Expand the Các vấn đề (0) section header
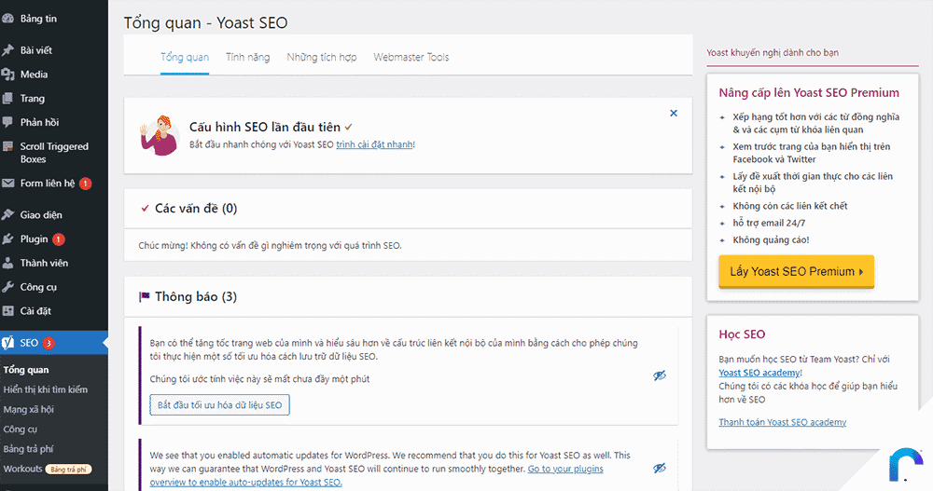933x491 pixels. pyautogui.click(x=409, y=209)
